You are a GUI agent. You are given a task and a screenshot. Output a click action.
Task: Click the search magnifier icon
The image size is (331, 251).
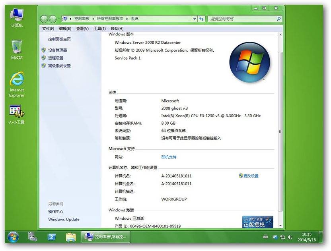(278, 19)
